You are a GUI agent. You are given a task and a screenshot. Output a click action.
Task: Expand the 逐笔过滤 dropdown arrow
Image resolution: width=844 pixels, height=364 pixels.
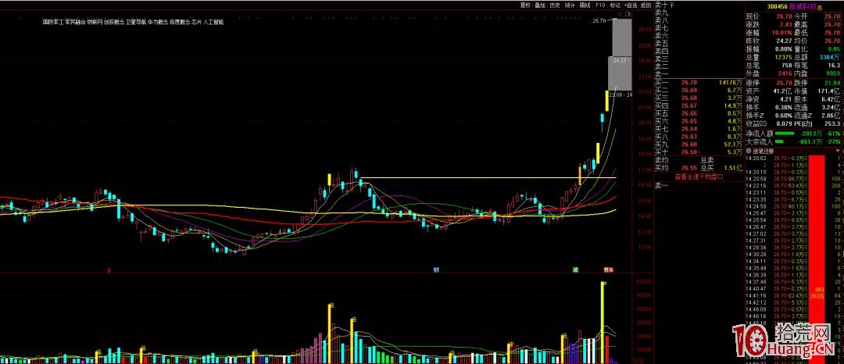click(x=839, y=151)
